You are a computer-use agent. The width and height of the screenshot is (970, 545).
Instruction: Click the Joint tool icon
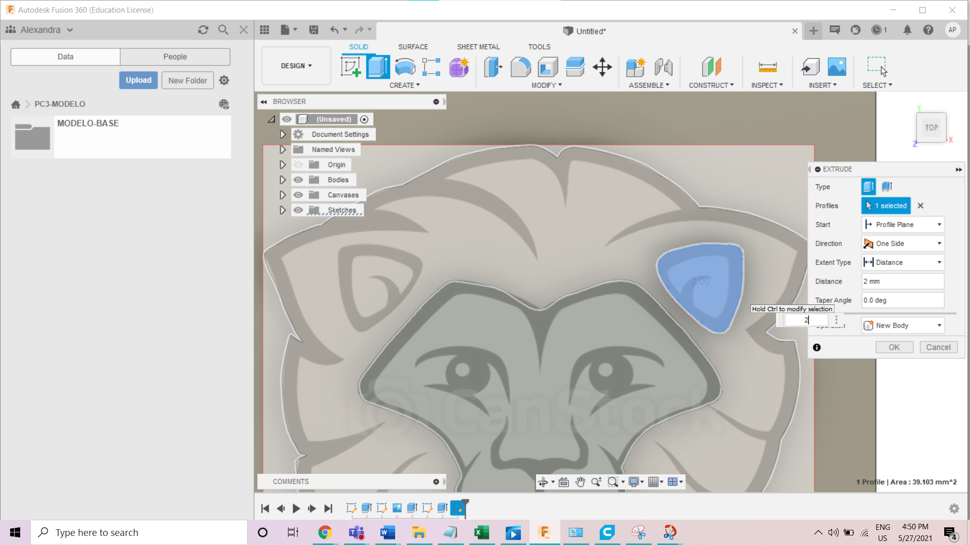coord(663,67)
